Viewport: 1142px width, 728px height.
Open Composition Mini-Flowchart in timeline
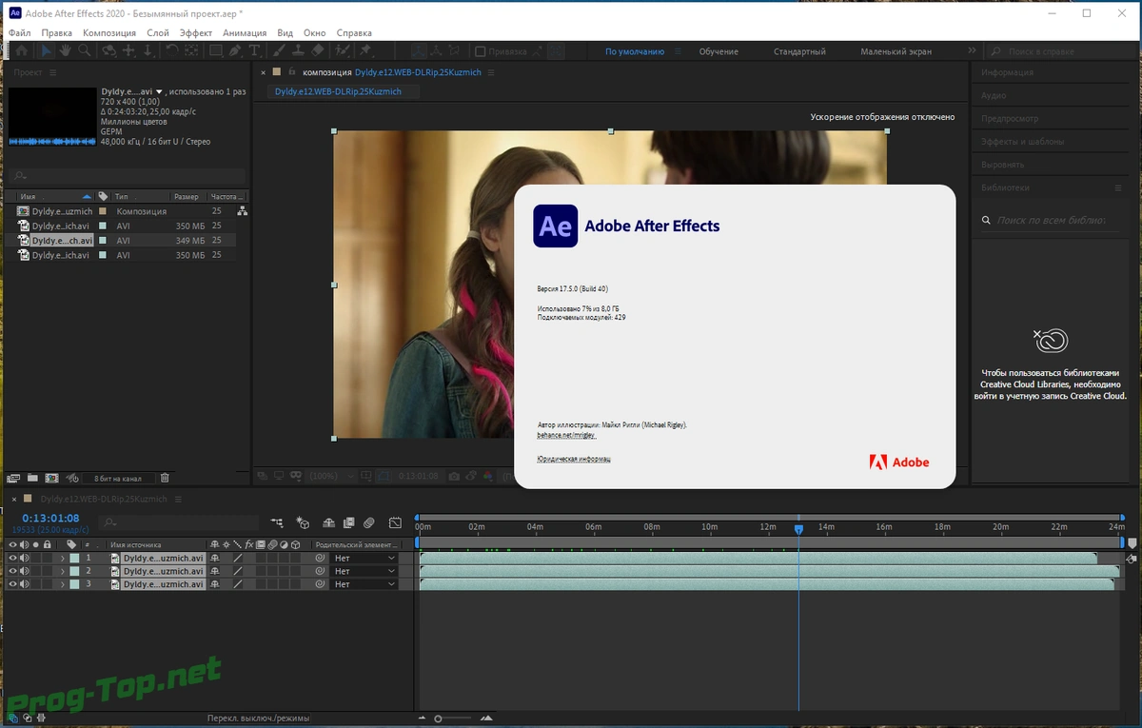[277, 522]
